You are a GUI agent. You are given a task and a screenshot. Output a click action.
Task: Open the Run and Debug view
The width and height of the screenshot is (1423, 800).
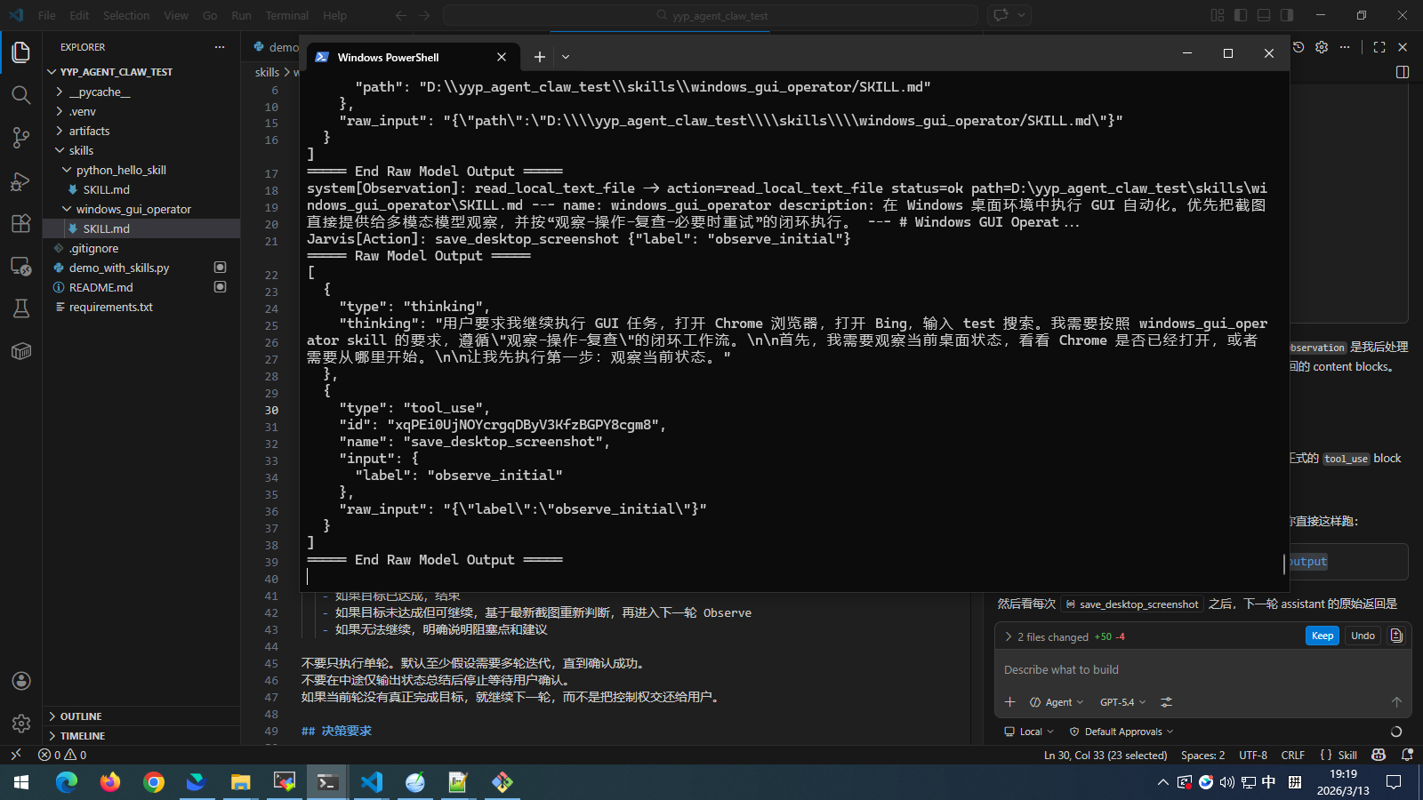pos(21,181)
